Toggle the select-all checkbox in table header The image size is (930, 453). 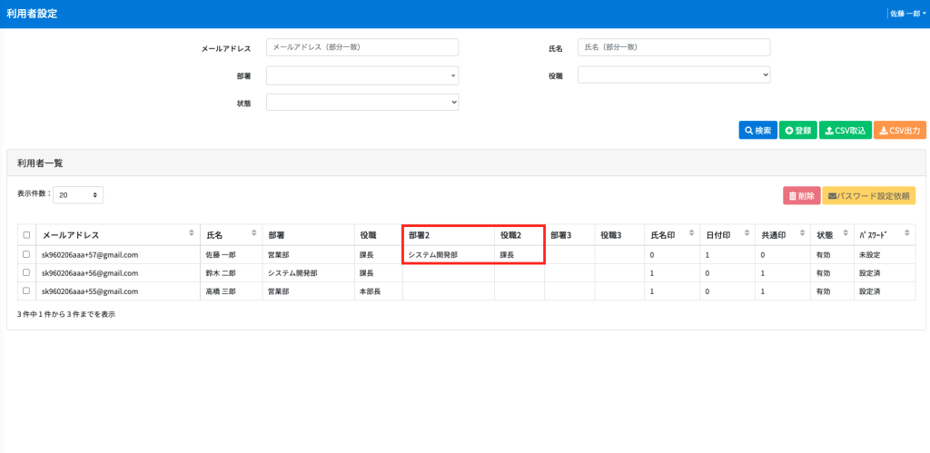coord(26,236)
